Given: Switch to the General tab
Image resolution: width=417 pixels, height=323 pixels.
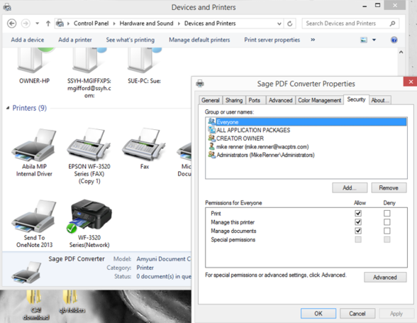Looking at the screenshot, I should pos(211,100).
